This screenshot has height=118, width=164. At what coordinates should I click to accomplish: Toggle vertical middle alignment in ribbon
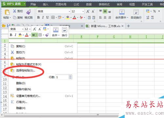(105, 11)
